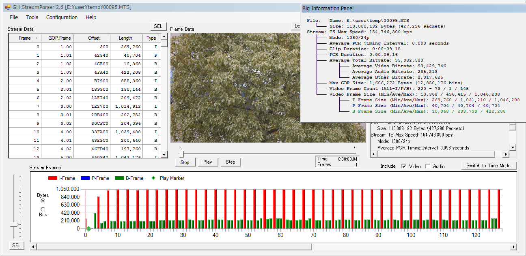Click the blue P-Frame legend swatch
Image resolution: width=526 pixels, height=256 pixels.
point(86,178)
